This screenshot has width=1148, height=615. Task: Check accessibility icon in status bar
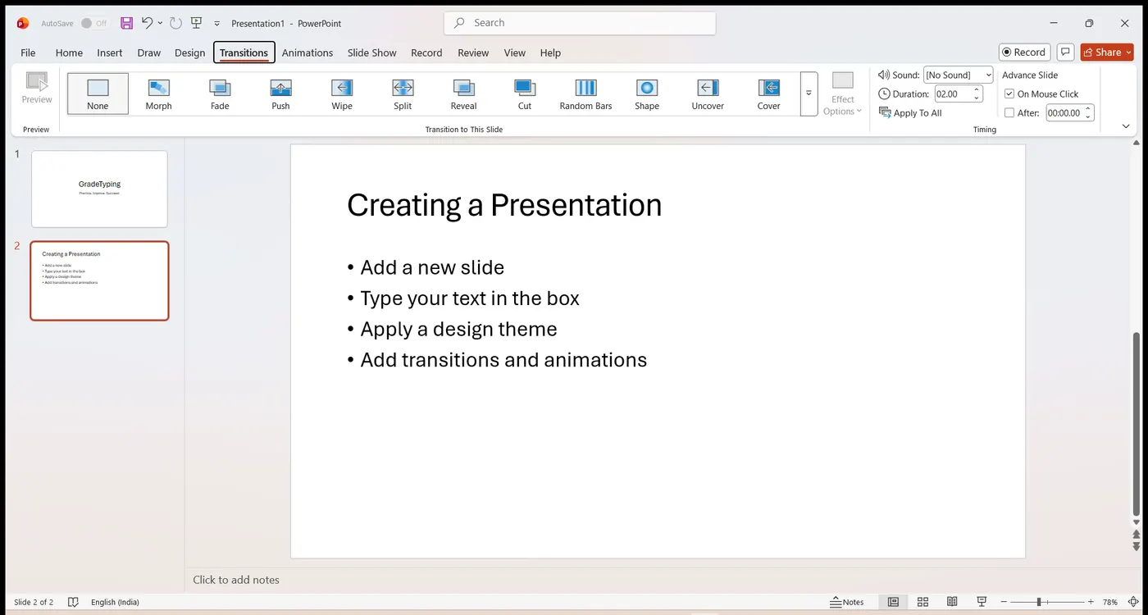pos(73,602)
